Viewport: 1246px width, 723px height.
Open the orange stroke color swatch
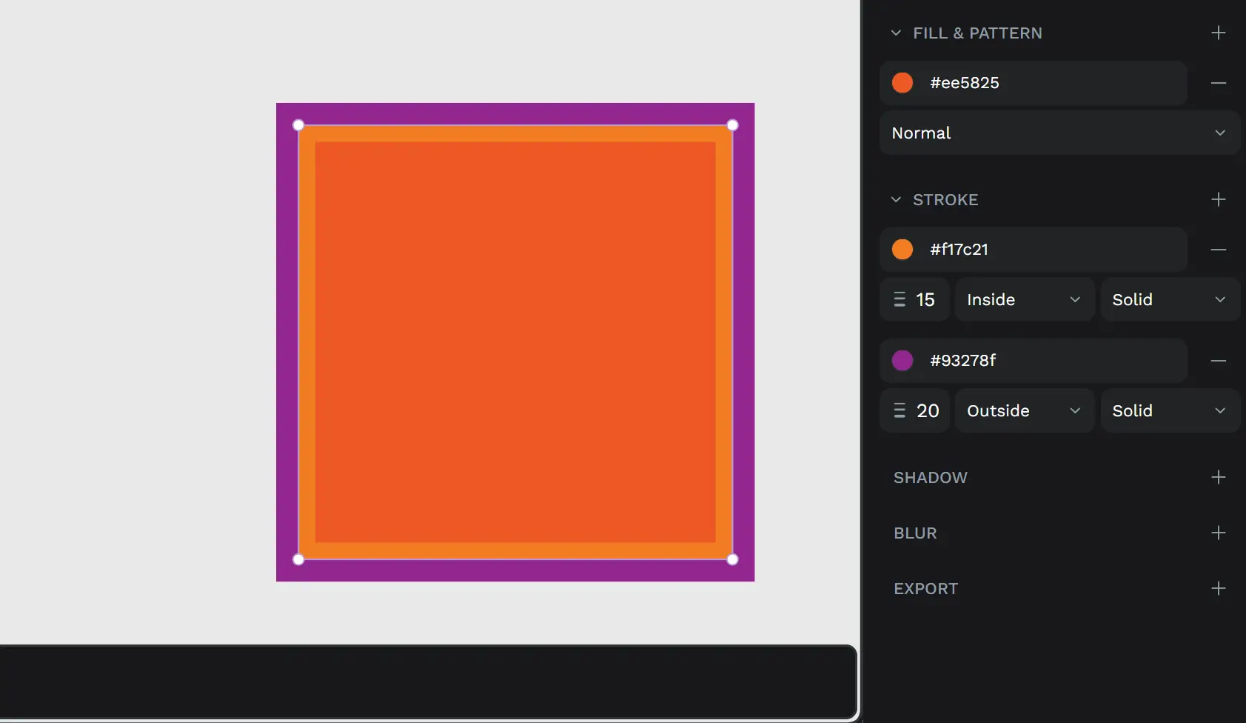(x=902, y=250)
